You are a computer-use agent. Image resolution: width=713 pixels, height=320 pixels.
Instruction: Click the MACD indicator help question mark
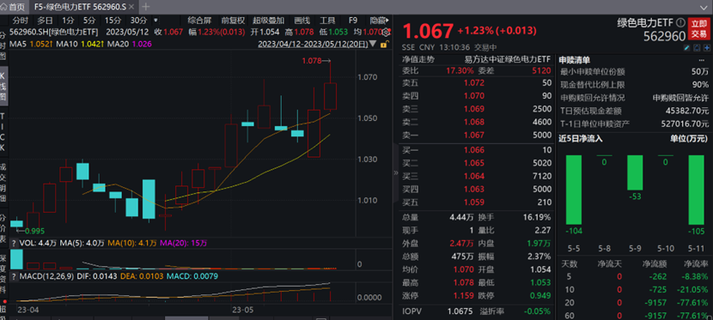point(13,276)
